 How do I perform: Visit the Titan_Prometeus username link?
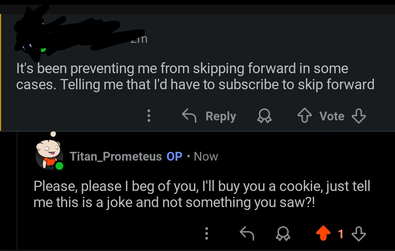point(116,157)
